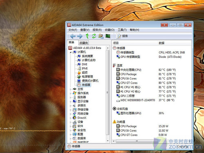Click the 报告 report button in toolbar
Screen dimensions: 204x153
[x=122, y=36]
